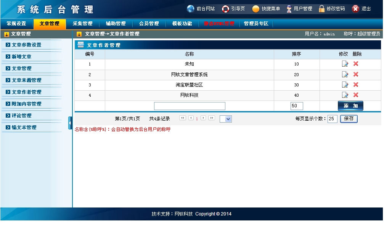Go to the first page arrow
The width and height of the screenshot is (384, 233).
click(x=182, y=118)
